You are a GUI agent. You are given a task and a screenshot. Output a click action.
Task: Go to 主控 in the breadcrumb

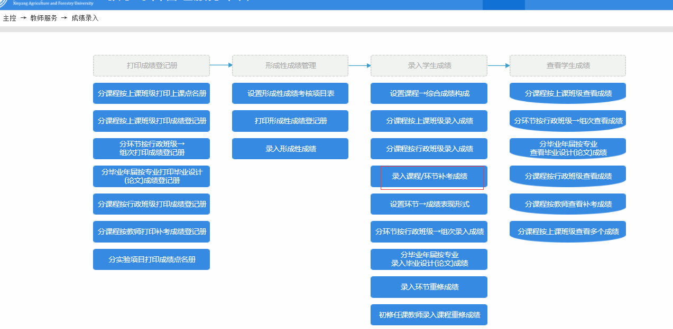click(x=10, y=18)
